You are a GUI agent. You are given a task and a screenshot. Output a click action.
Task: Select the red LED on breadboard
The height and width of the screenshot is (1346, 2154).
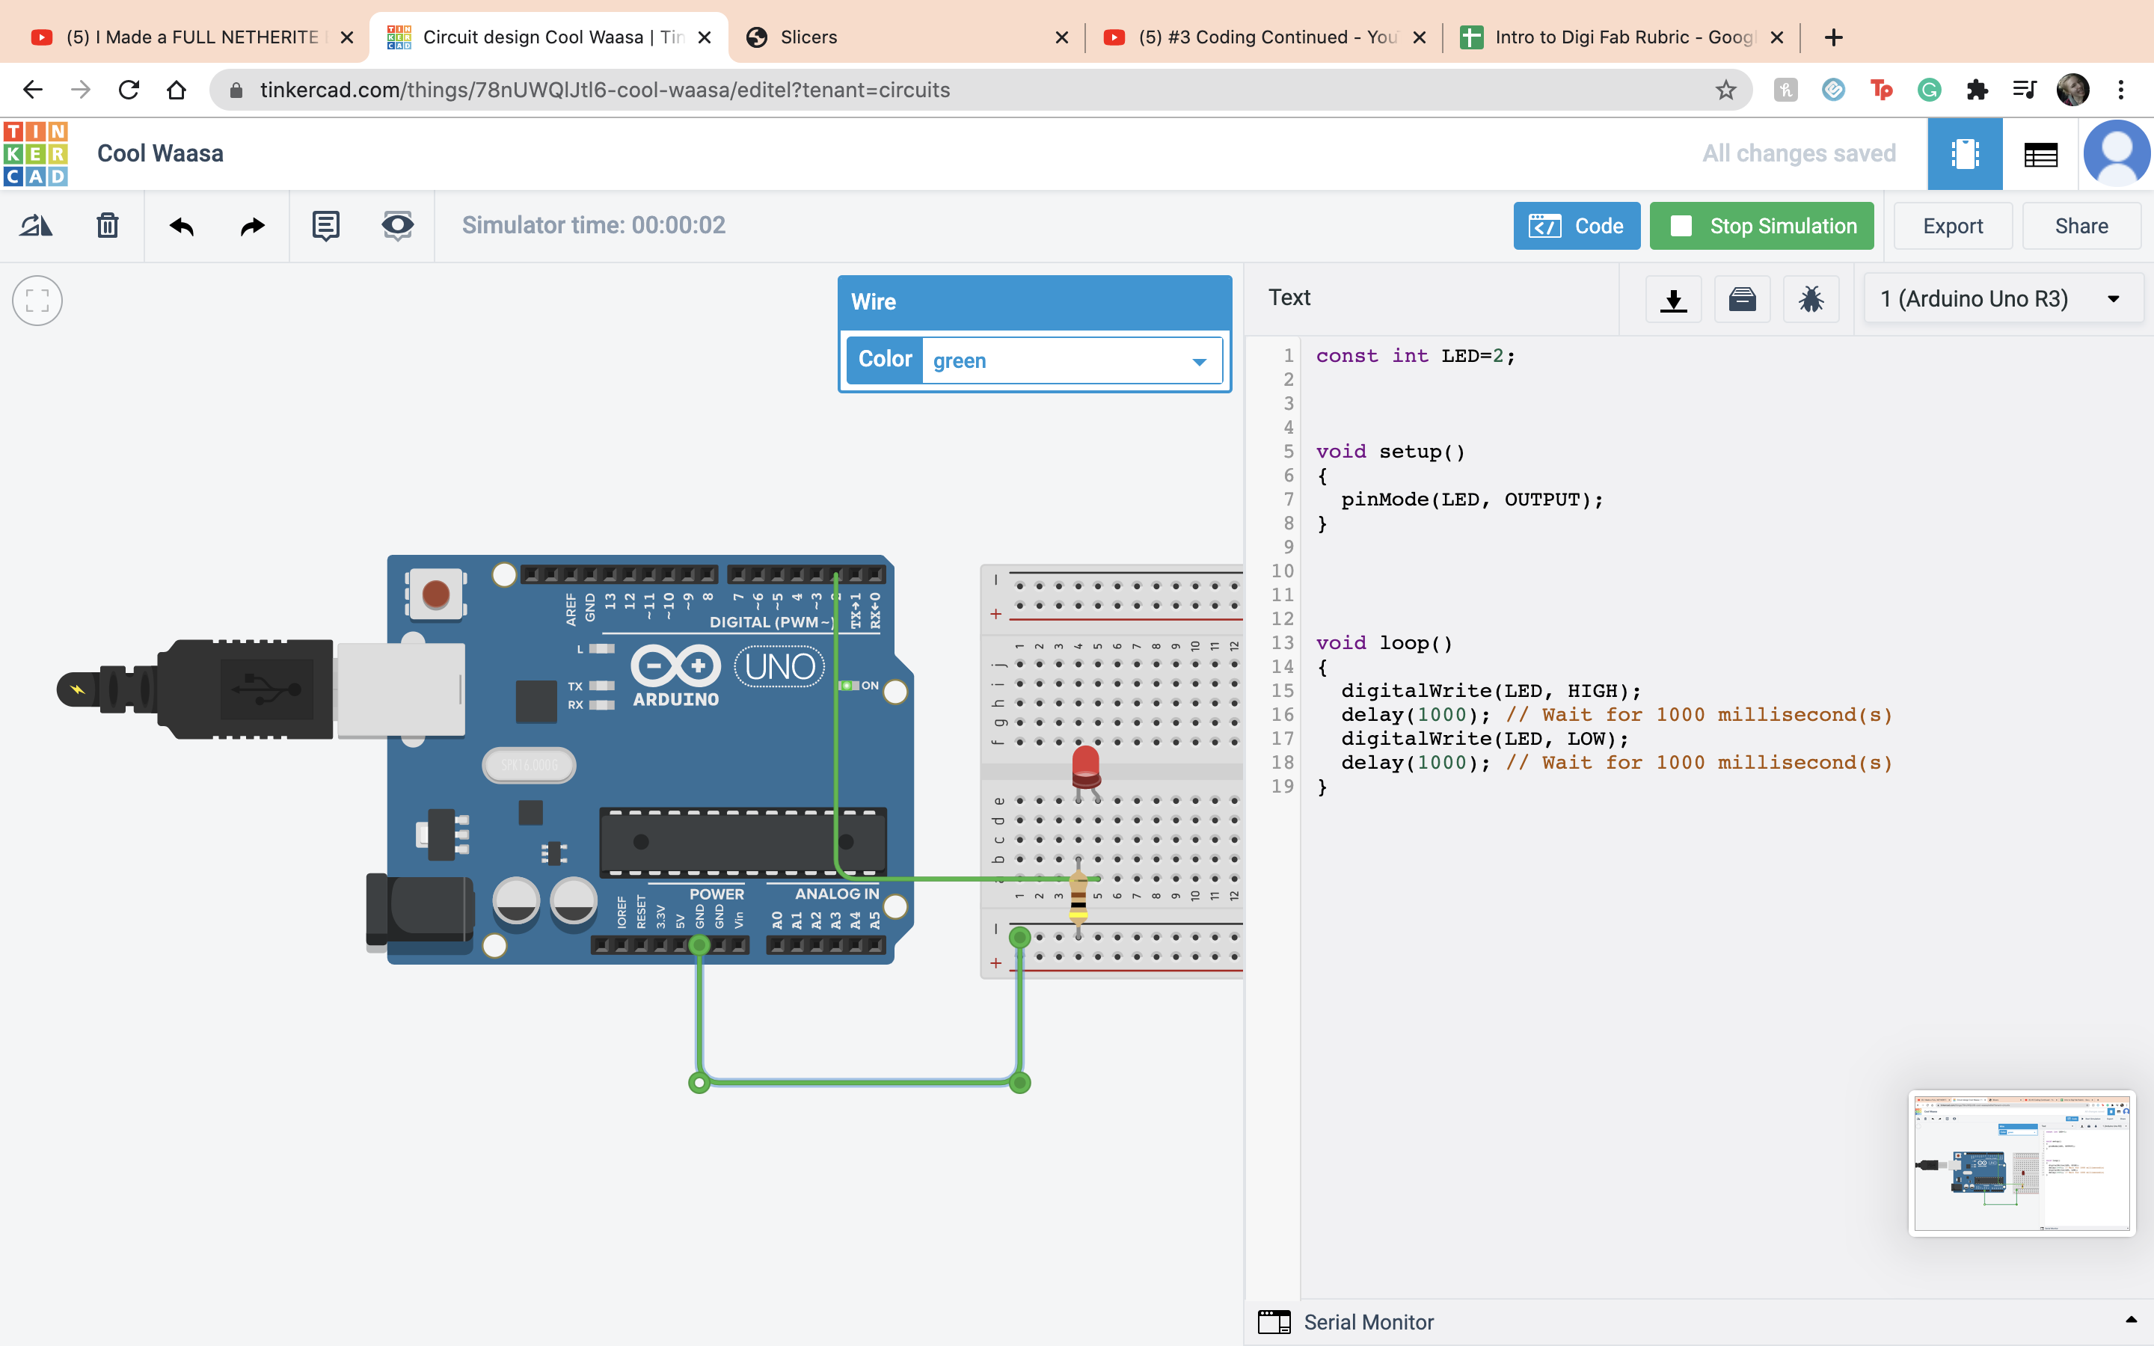(x=1086, y=766)
